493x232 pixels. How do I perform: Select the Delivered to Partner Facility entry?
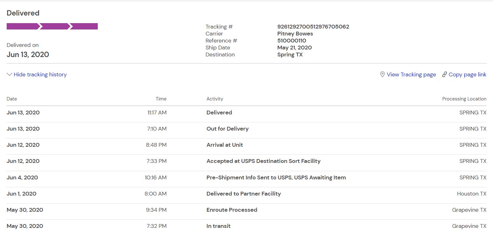(x=243, y=194)
